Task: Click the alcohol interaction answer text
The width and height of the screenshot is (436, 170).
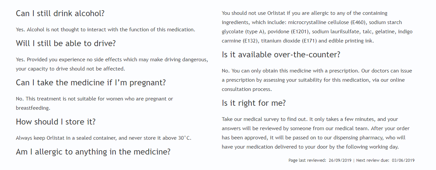Action: [106, 30]
